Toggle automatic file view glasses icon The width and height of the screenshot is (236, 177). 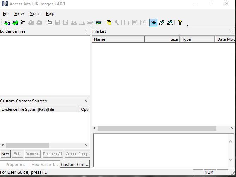153,23
